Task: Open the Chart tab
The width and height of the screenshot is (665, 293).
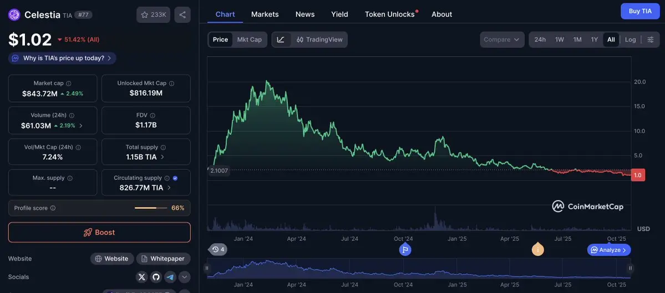Action: 225,14
